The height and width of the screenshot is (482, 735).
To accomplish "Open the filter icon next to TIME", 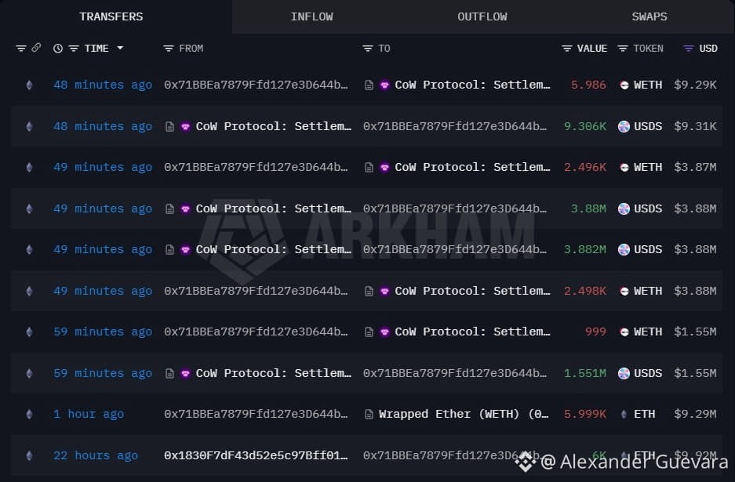I will pos(74,49).
